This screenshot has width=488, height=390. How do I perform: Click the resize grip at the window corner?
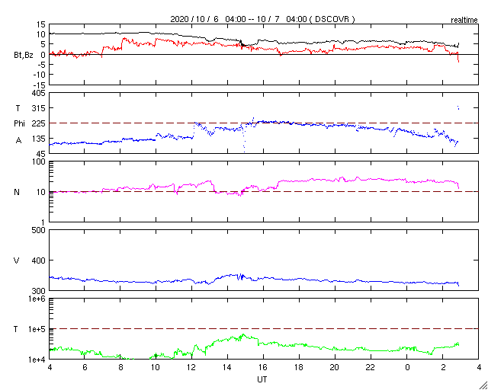483,385
